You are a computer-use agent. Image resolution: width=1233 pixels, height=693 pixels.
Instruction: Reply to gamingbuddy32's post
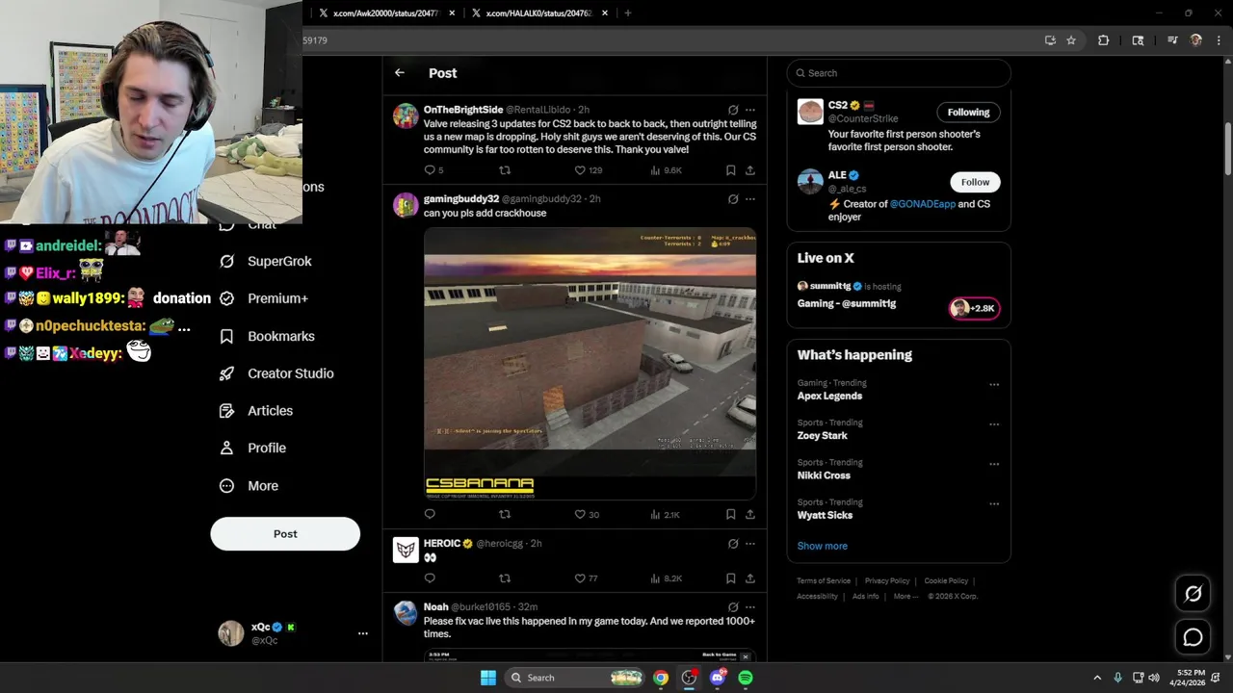430,514
